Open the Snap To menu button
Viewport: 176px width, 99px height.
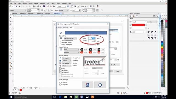point(84,6)
